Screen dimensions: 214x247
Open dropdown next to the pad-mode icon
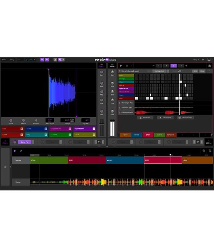[63, 60]
